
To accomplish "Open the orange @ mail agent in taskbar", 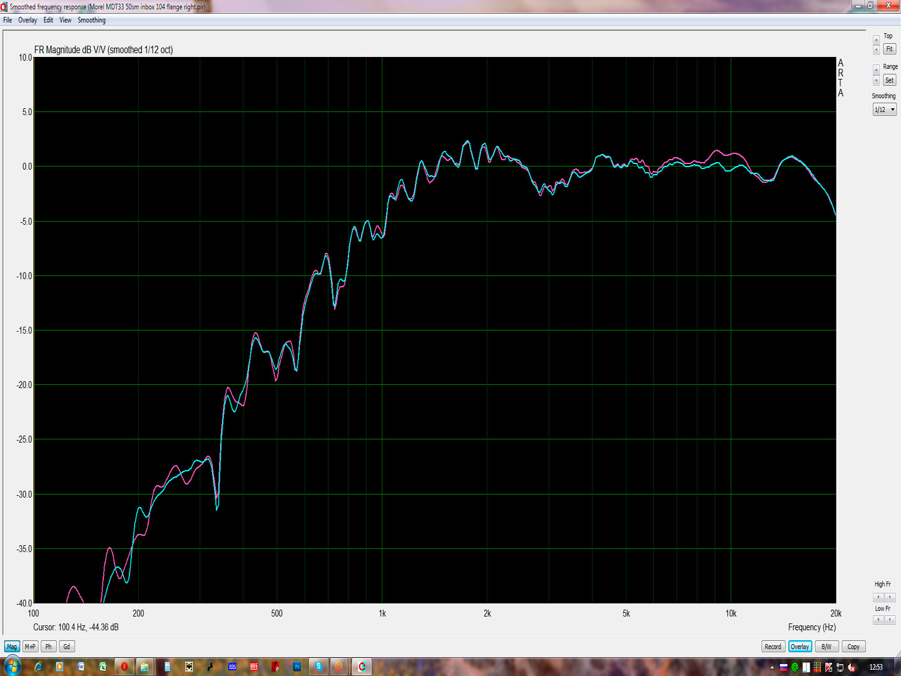I will click(339, 667).
